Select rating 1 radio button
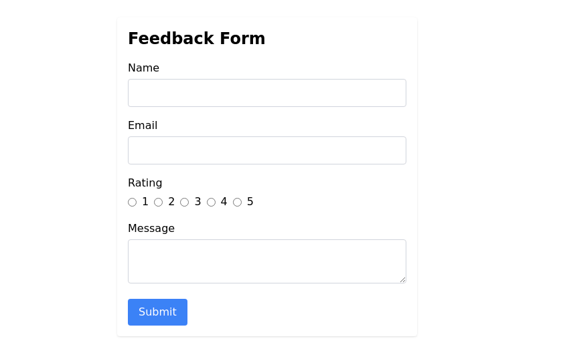The height and width of the screenshot is (359, 561). point(132,203)
